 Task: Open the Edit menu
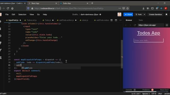pos(13,15)
